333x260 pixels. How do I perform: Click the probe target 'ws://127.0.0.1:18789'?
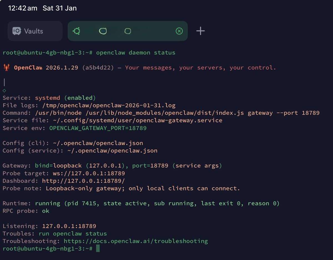click(x=89, y=174)
